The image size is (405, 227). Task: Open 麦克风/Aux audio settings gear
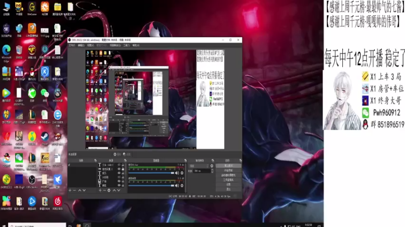coord(182,173)
